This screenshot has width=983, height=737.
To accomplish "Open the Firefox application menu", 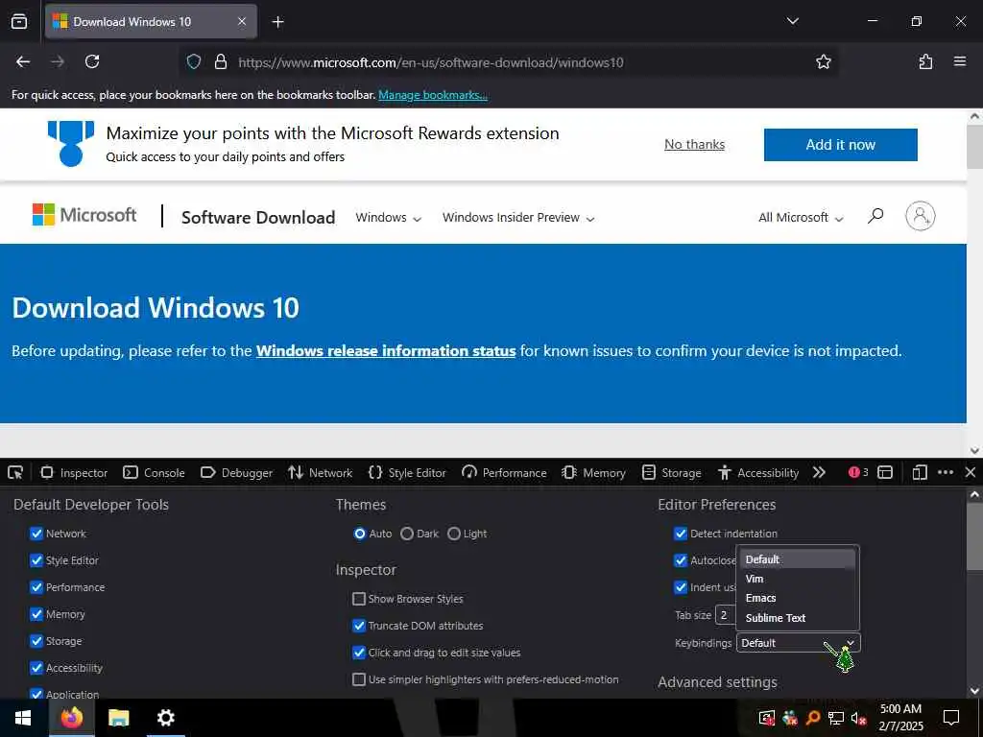I will coord(960,61).
